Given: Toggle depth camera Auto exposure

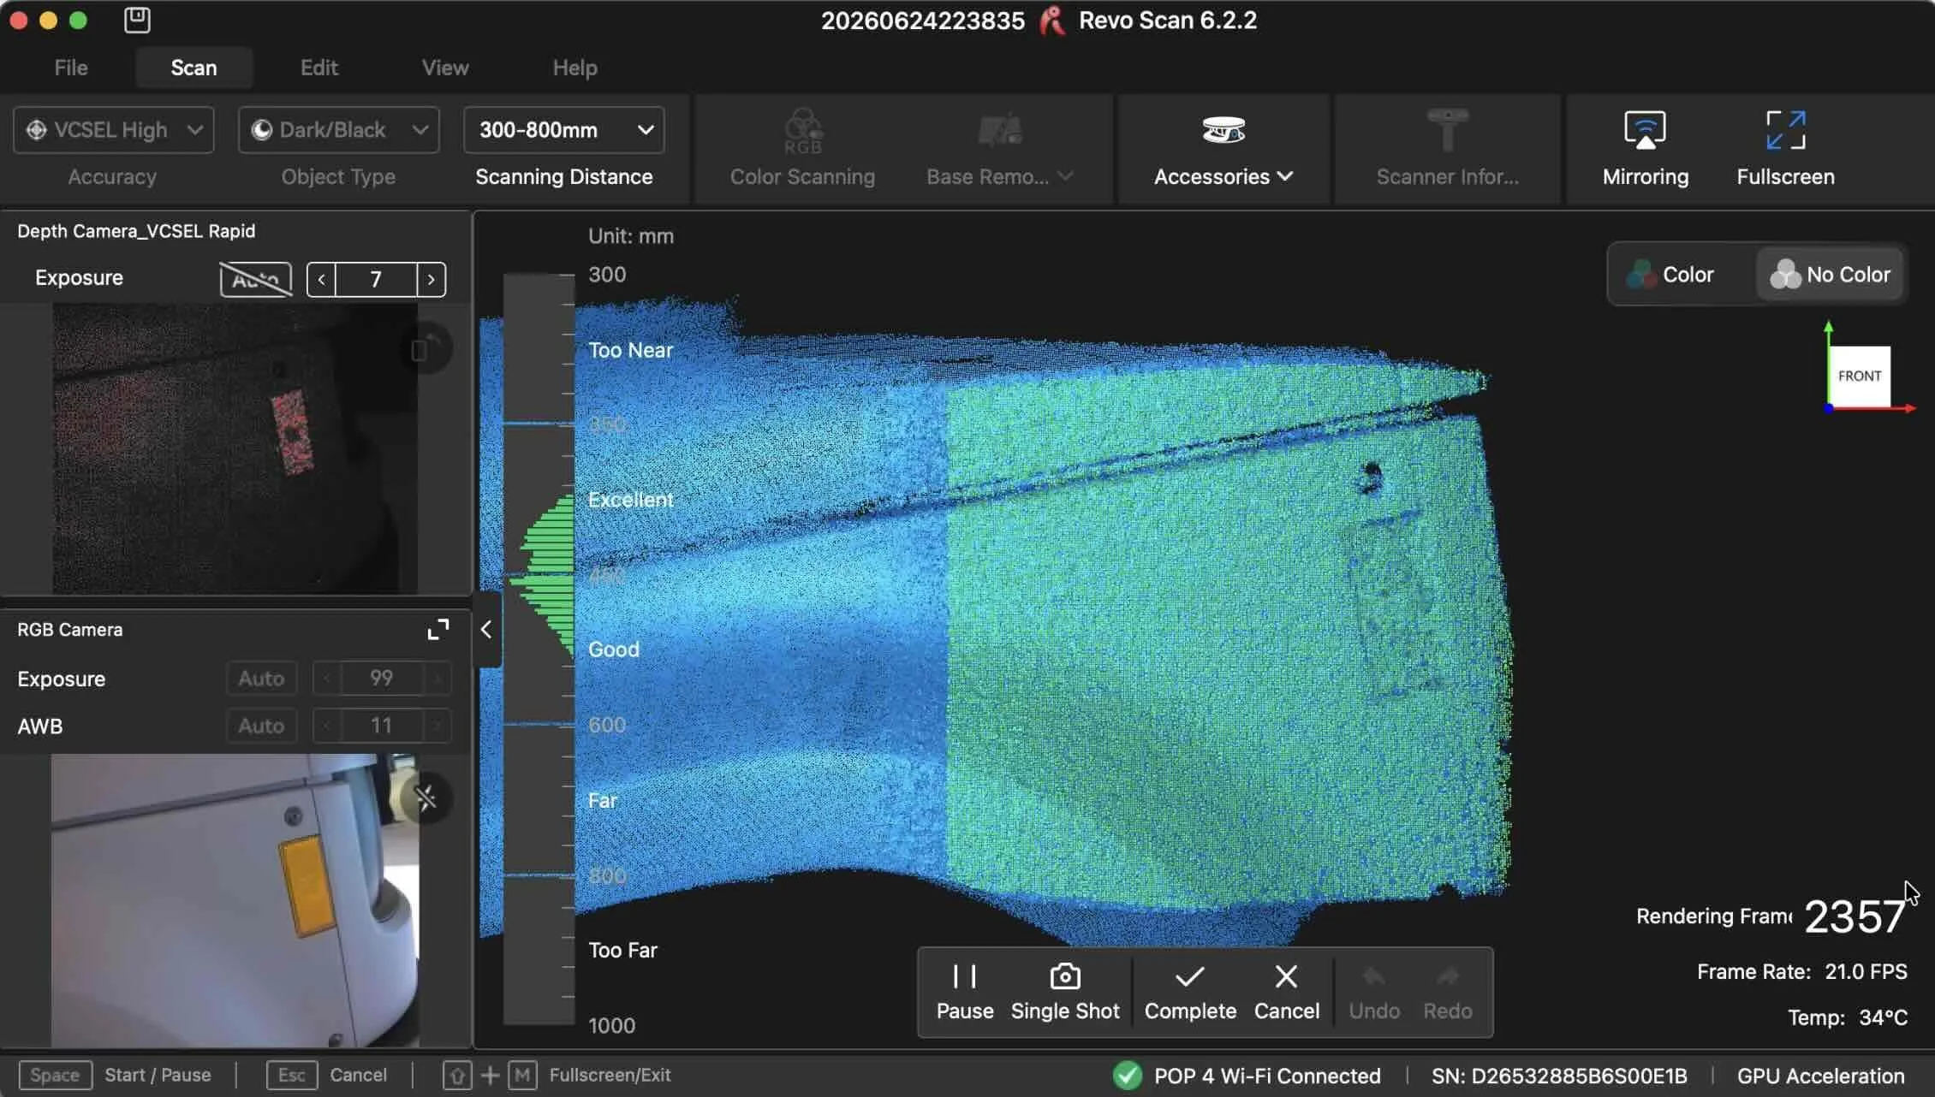Looking at the screenshot, I should point(255,279).
